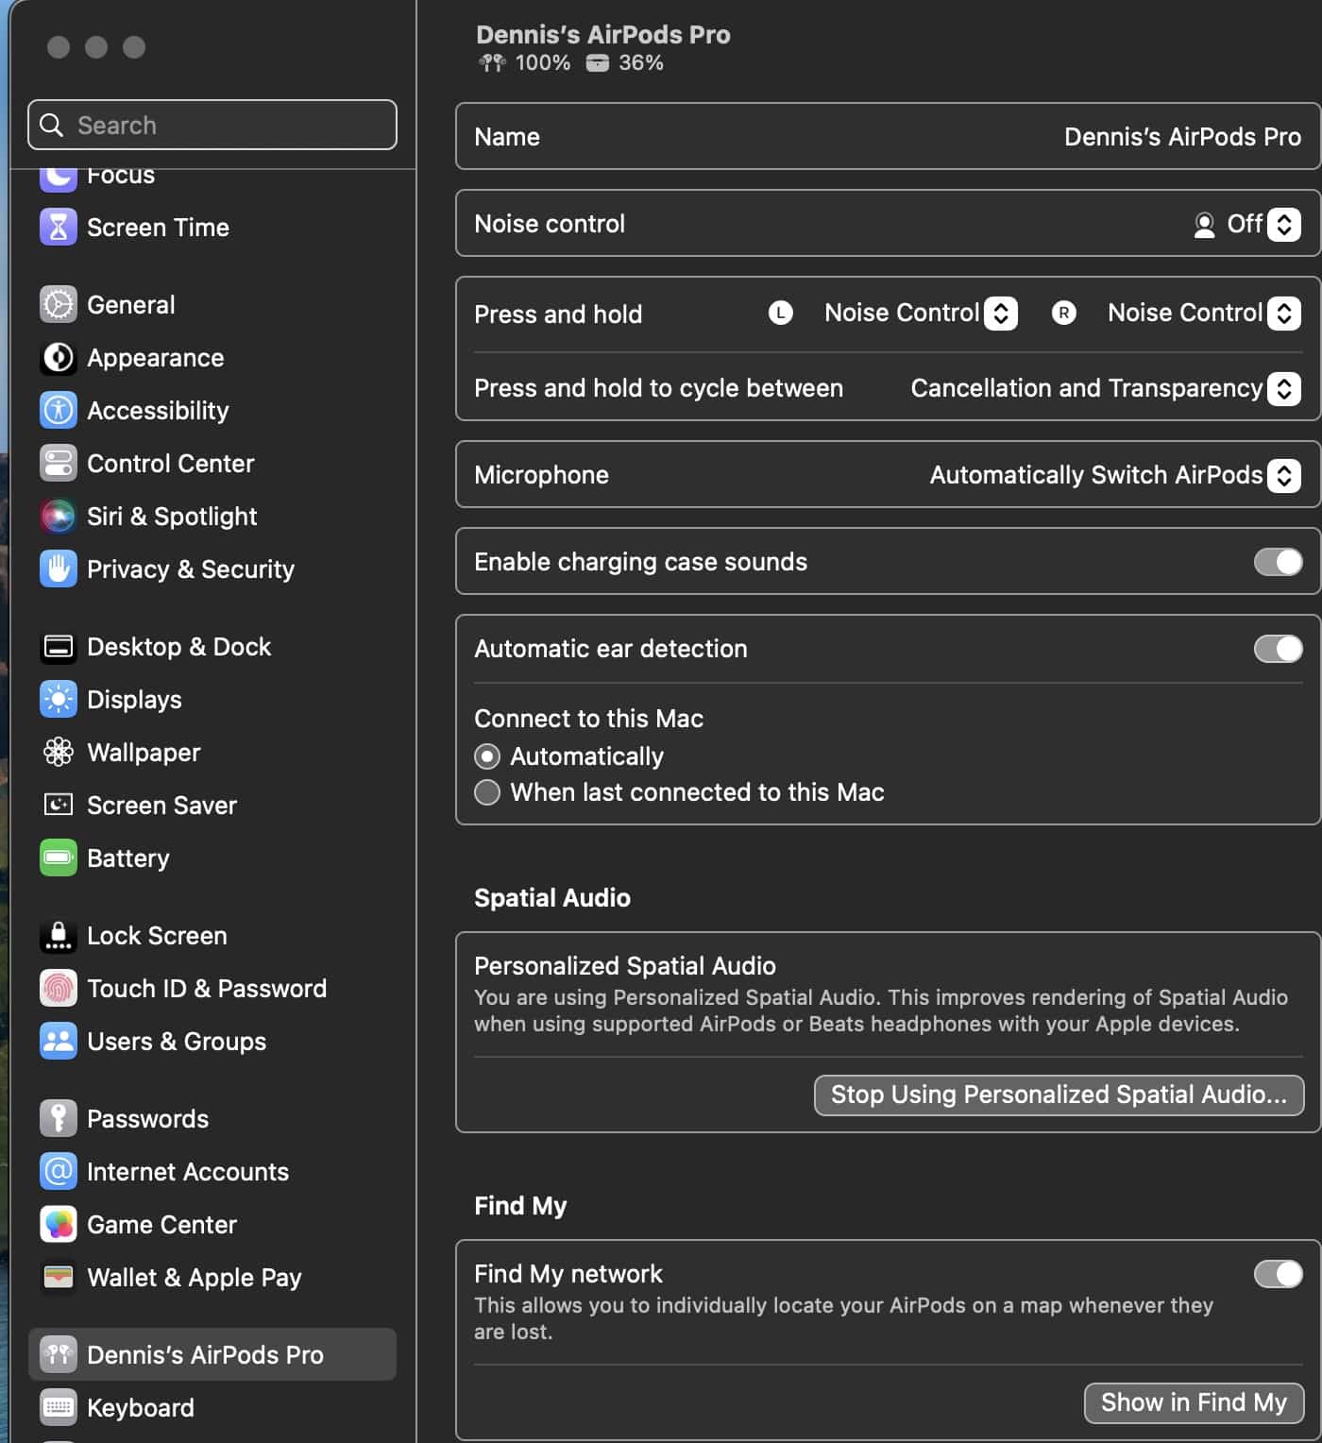Open the General settings pane
The width and height of the screenshot is (1322, 1443).
click(x=131, y=305)
